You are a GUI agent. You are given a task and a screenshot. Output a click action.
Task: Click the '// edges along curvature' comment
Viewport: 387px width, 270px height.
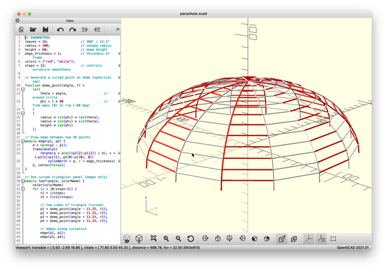point(63,229)
